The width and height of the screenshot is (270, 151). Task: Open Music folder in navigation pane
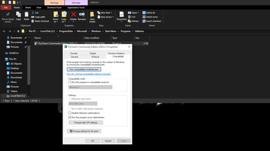(12, 82)
